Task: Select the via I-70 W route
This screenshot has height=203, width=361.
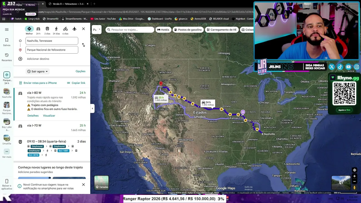Action: (52, 128)
